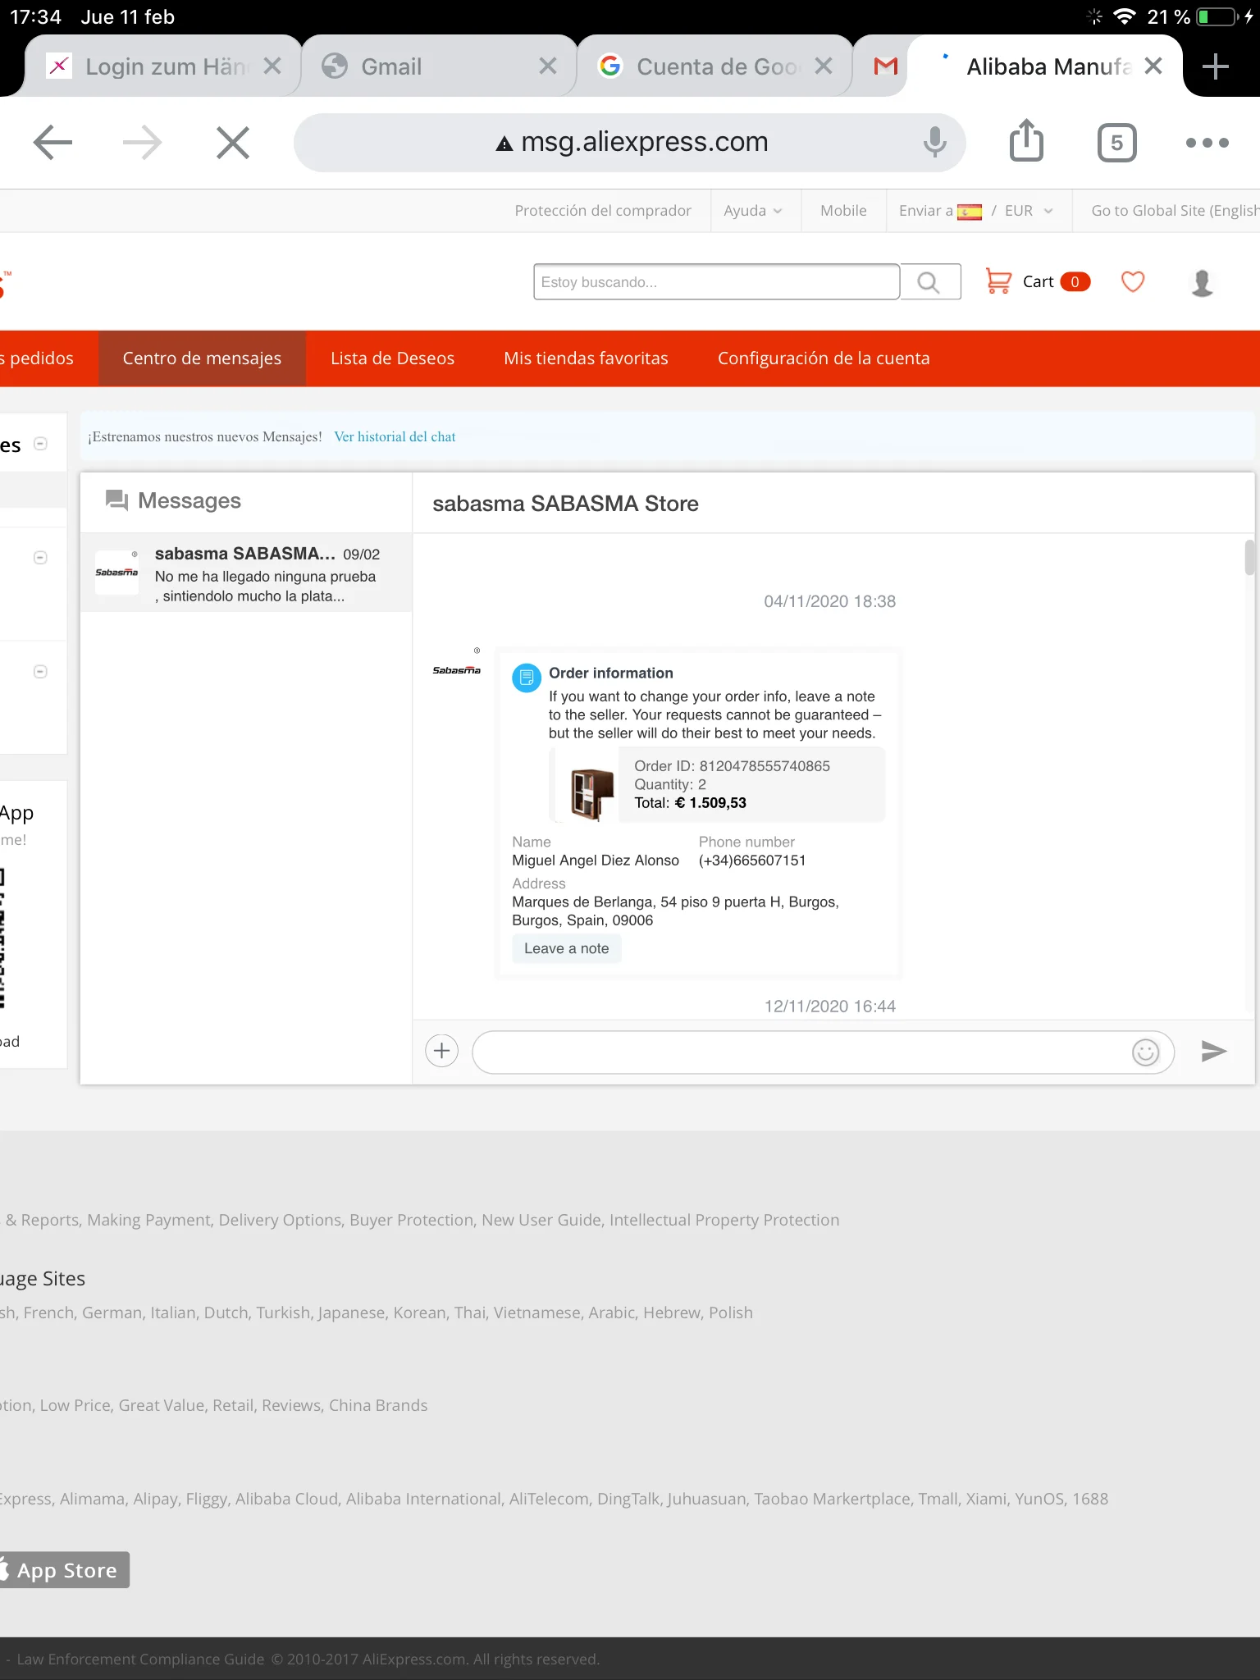Open the account profile icon
1260x1680 pixels.
[1202, 282]
